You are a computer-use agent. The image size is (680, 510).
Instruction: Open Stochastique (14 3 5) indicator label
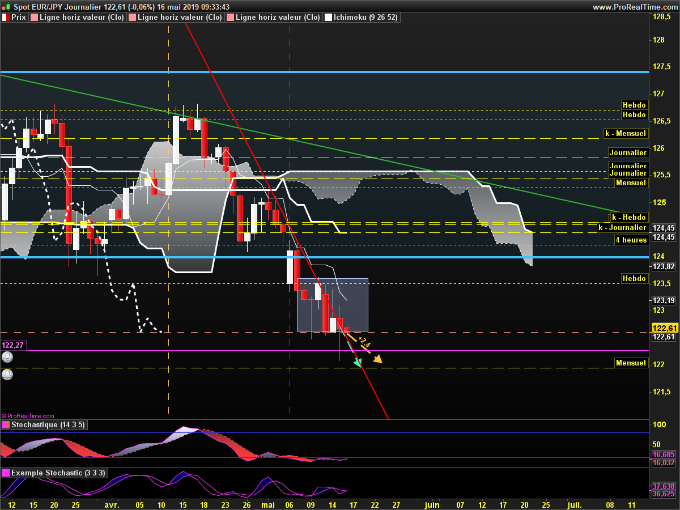[48, 424]
